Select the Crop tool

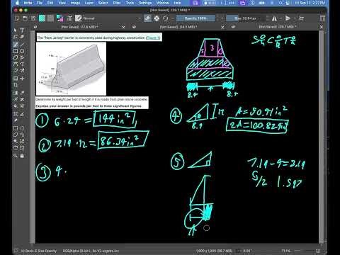click(x=16, y=85)
